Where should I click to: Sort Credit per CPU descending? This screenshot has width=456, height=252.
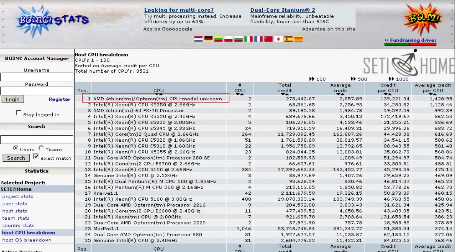pos(386,94)
